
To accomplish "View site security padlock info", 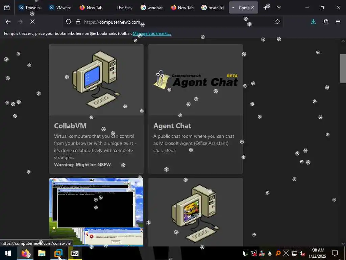I will pyautogui.click(x=78, y=22).
